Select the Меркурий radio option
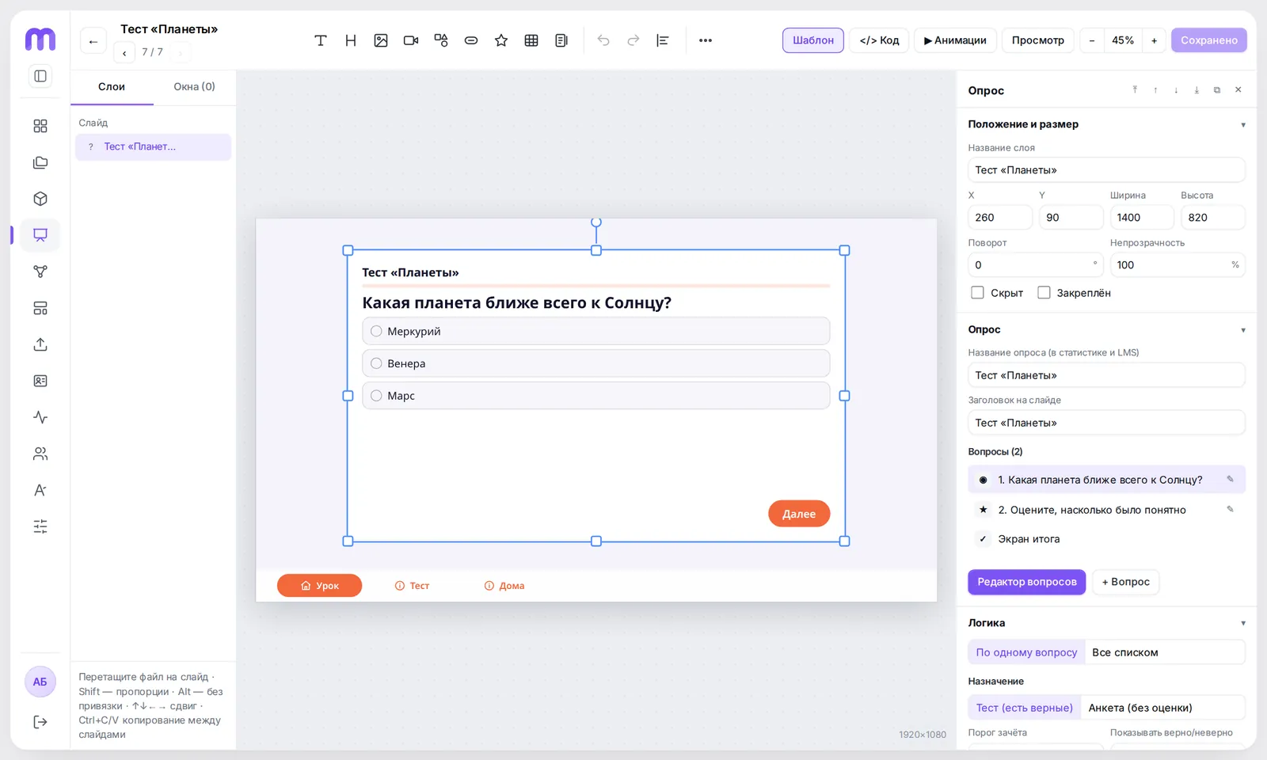The image size is (1267, 760). pos(377,331)
